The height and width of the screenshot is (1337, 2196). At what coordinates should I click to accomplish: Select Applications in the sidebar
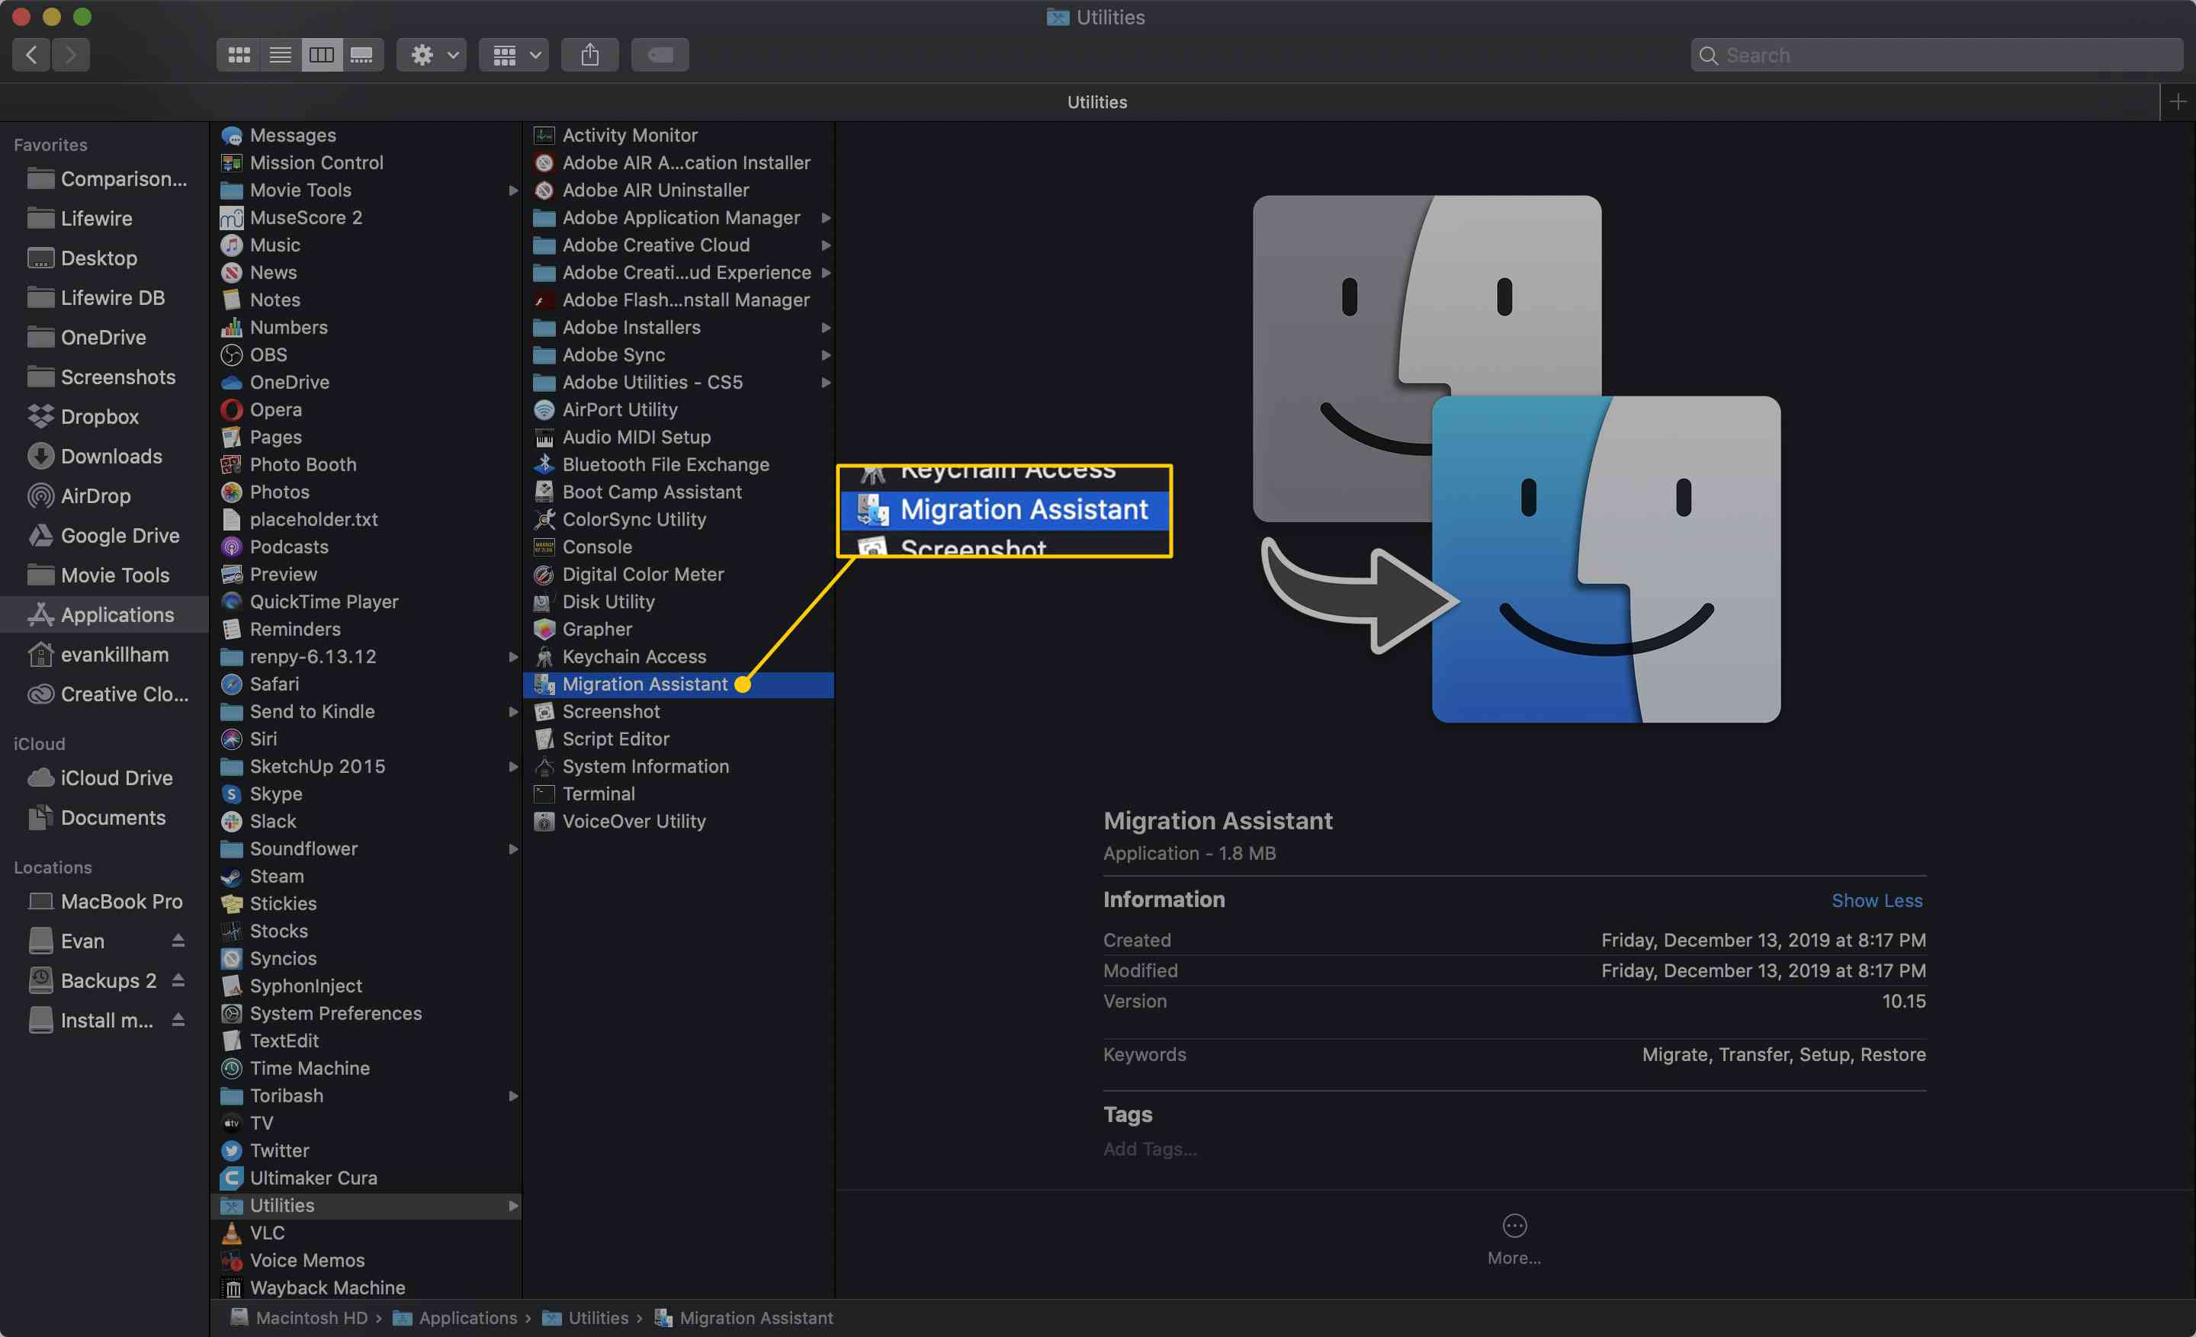click(104, 614)
